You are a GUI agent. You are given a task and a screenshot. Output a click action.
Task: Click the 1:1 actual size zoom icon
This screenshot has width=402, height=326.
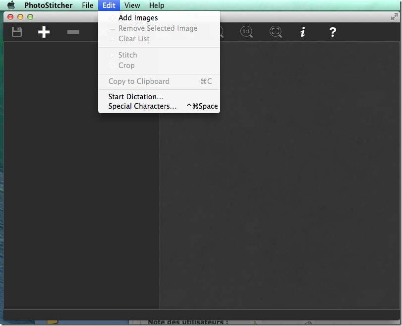pyautogui.click(x=246, y=32)
